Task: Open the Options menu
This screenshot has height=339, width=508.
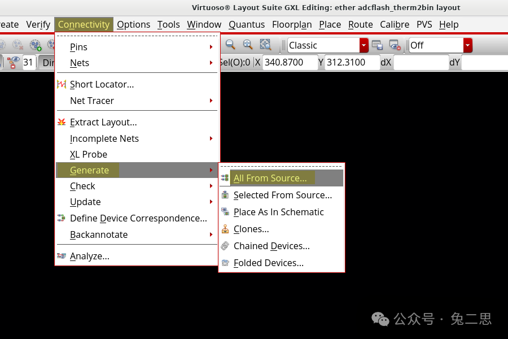Action: pos(133,25)
